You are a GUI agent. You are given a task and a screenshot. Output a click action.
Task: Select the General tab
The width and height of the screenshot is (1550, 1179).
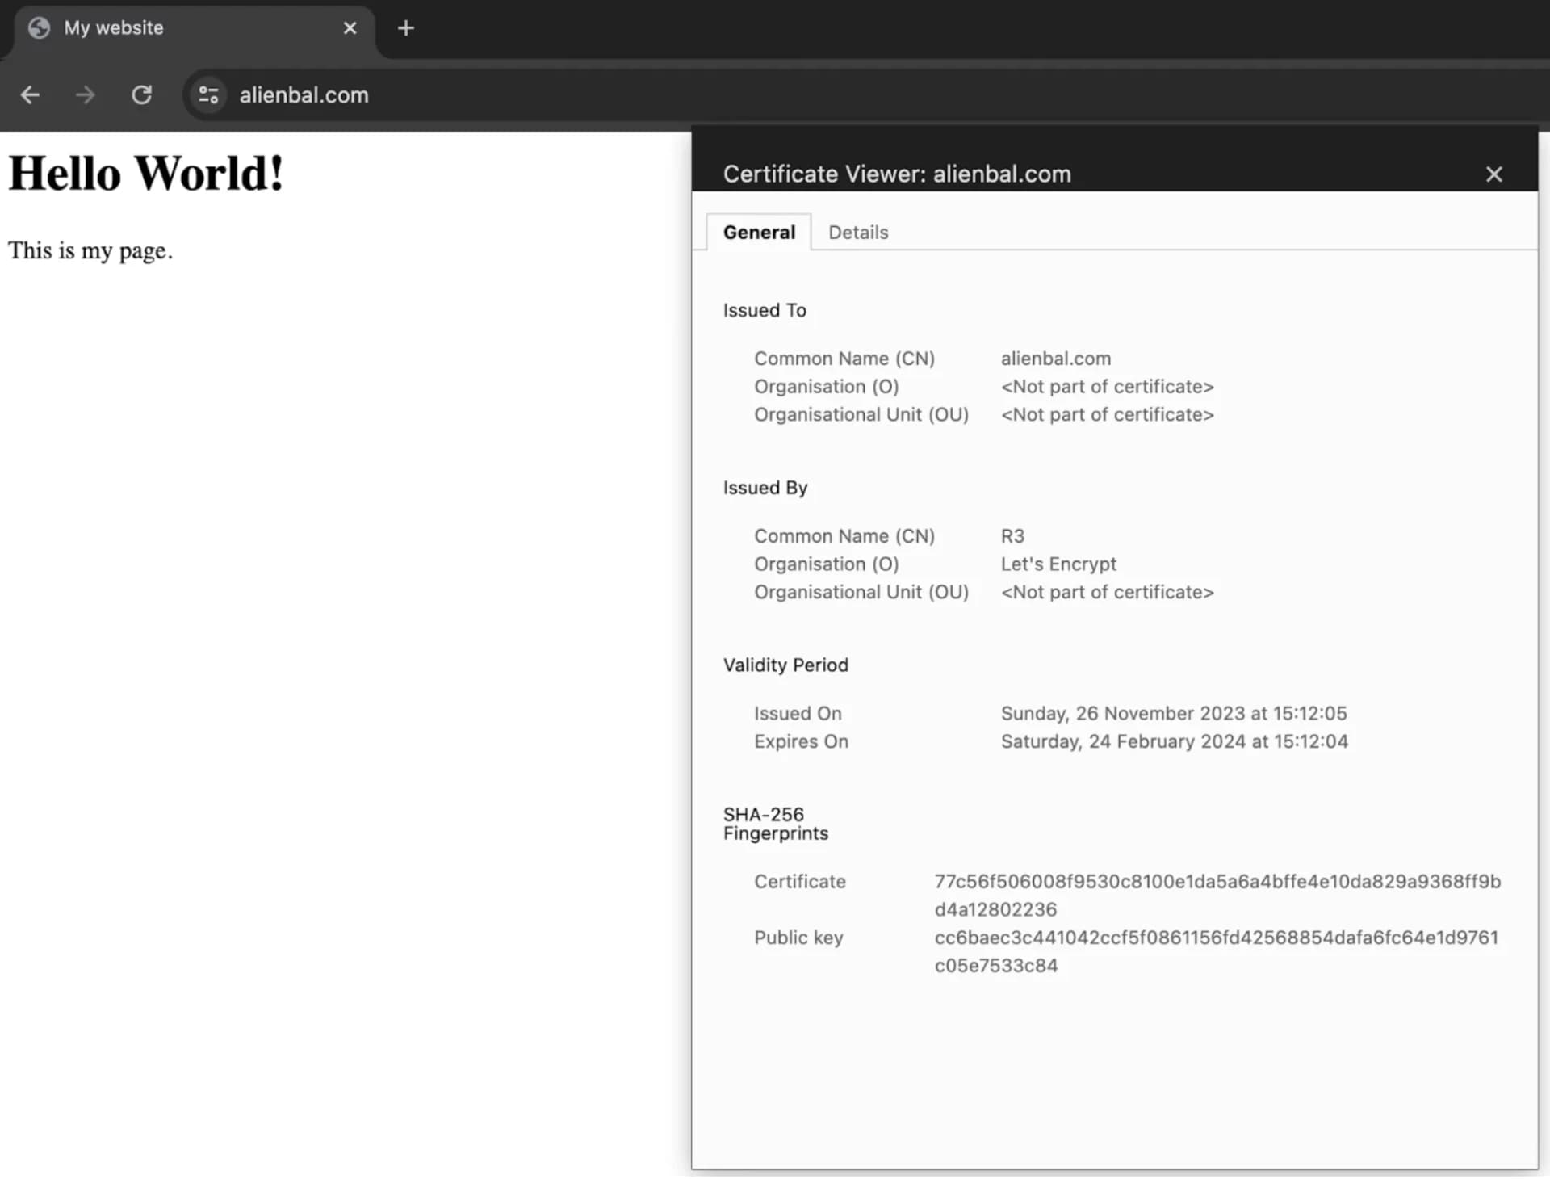pyautogui.click(x=759, y=233)
